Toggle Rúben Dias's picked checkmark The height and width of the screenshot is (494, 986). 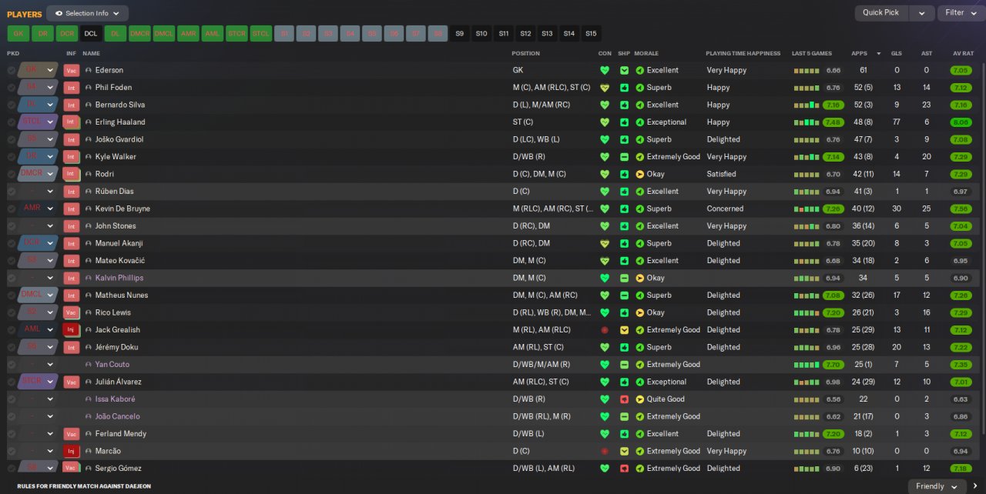pos(12,192)
